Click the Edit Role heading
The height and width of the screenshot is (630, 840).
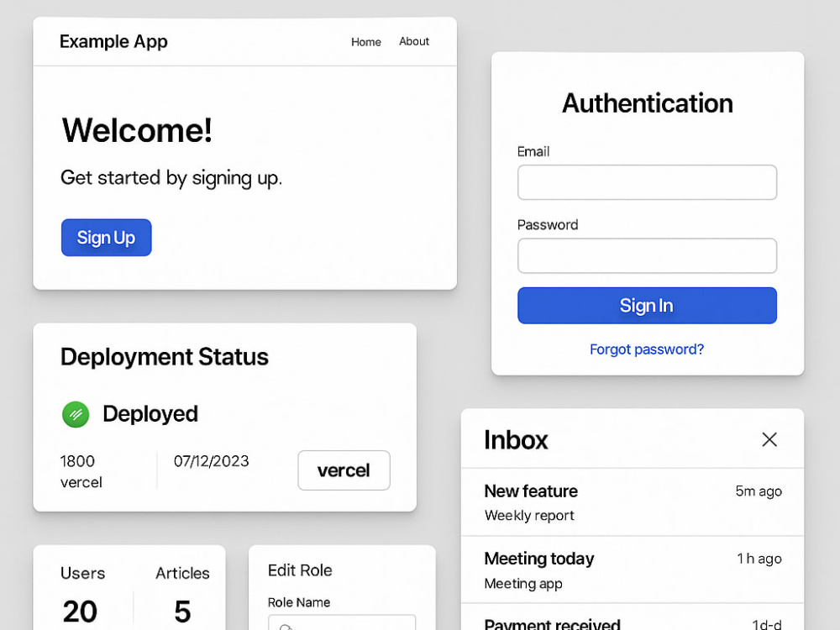(x=300, y=570)
